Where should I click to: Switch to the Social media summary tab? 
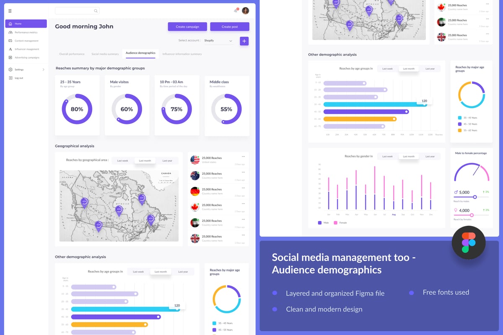105,54
